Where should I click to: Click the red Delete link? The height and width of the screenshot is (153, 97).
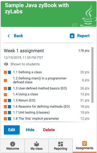click(49, 130)
